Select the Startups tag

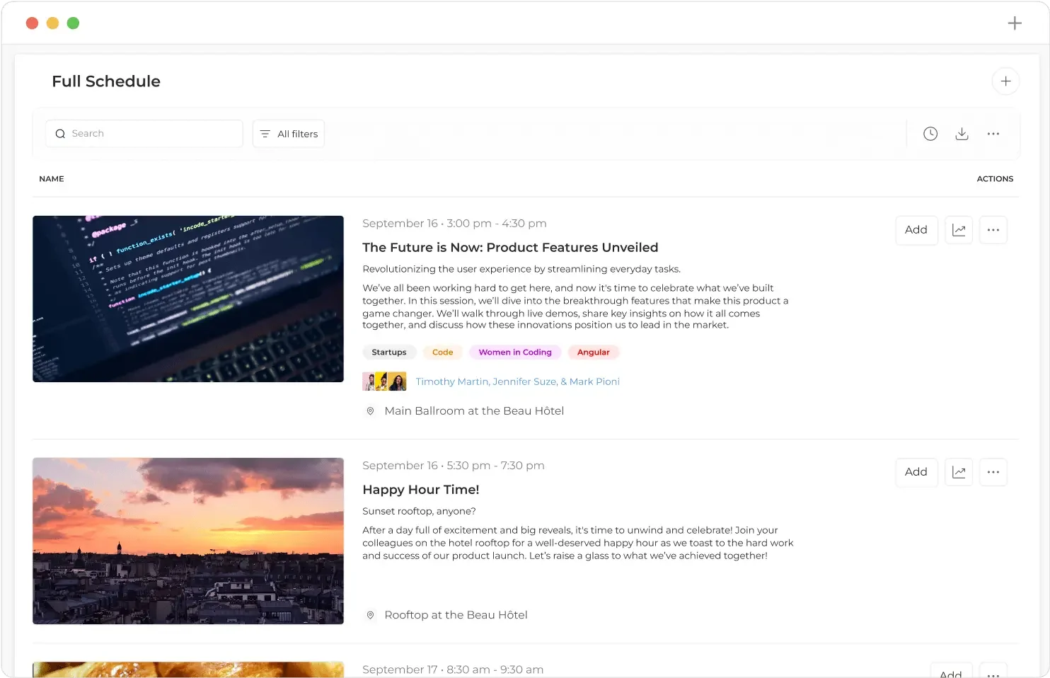tap(389, 352)
